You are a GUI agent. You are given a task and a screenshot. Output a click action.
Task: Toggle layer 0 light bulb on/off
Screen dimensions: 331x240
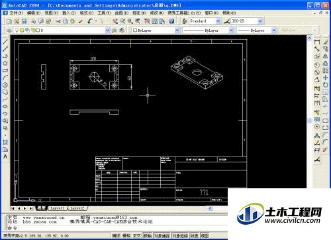point(17,30)
